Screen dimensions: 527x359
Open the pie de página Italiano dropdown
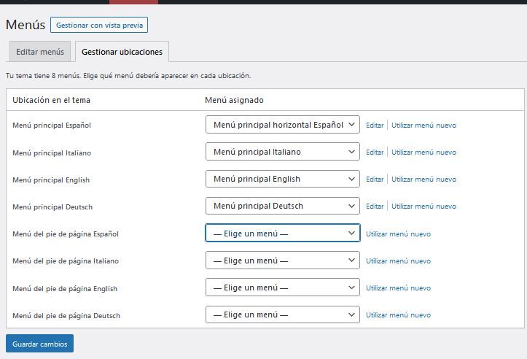point(283,260)
